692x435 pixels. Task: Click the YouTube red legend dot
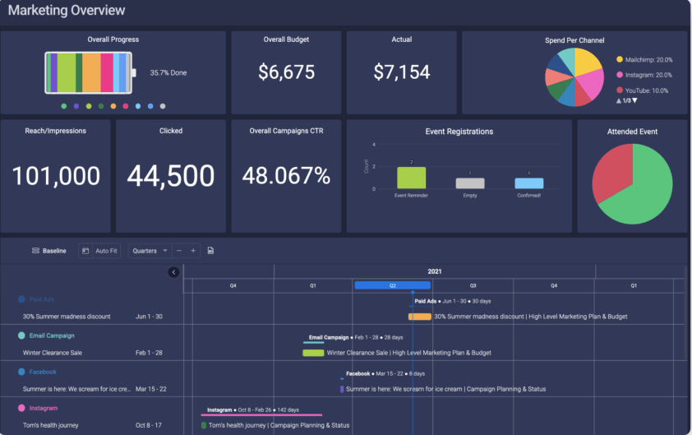(x=620, y=90)
